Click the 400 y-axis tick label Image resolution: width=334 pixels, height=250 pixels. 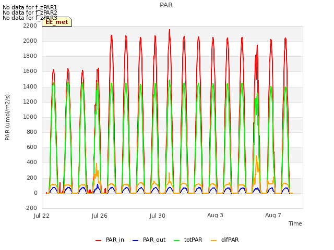(32, 162)
